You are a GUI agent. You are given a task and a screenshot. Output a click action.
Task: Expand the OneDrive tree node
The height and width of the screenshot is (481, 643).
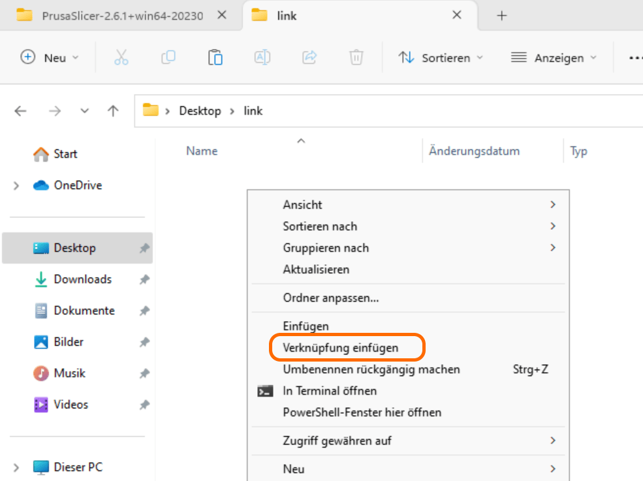pos(16,186)
